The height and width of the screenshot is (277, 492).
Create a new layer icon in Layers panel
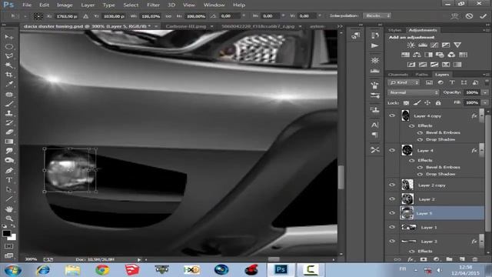[x=462, y=259]
